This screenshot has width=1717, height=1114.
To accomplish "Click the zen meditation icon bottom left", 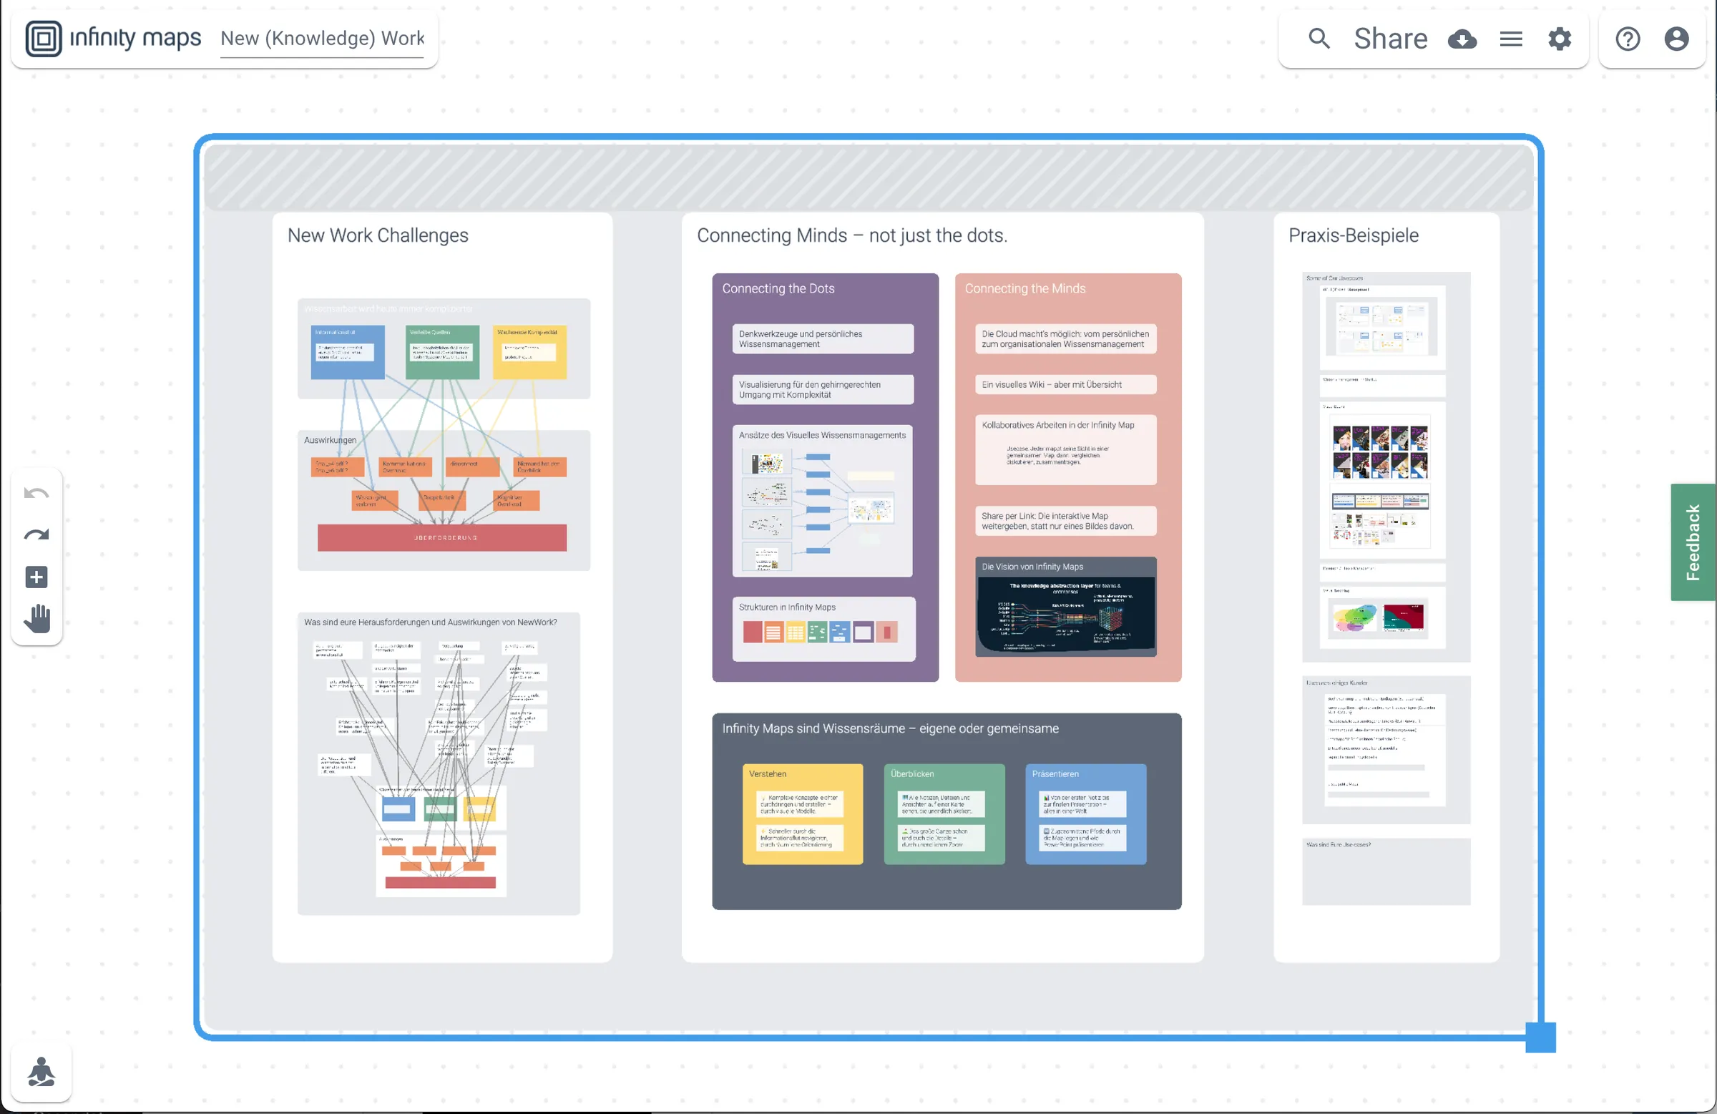I will 41,1073.
